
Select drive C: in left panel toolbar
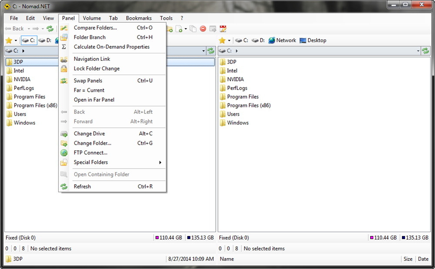point(29,40)
